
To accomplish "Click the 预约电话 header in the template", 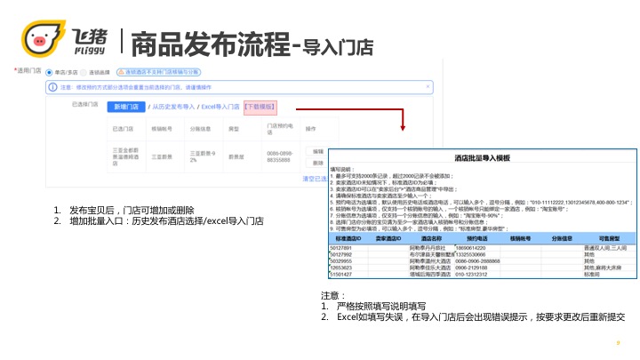I will tap(477, 238).
